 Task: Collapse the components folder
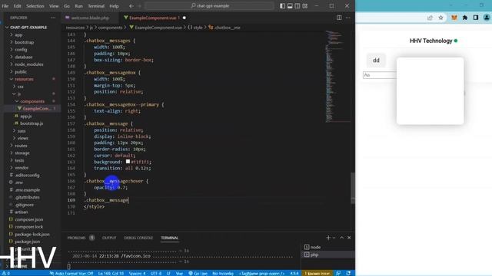[x=32, y=101]
